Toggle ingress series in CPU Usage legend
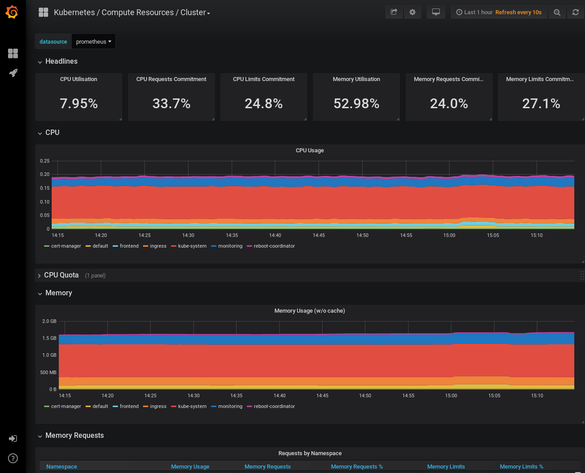585x473 pixels. click(x=158, y=246)
